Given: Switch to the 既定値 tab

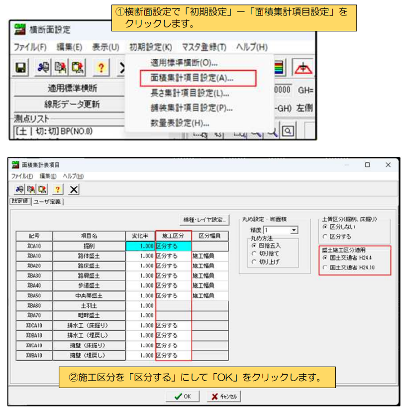Looking at the screenshot, I should click(x=20, y=201).
